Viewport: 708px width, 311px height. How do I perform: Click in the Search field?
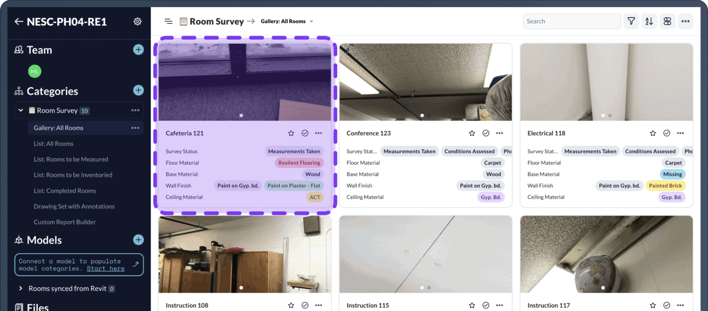point(572,21)
